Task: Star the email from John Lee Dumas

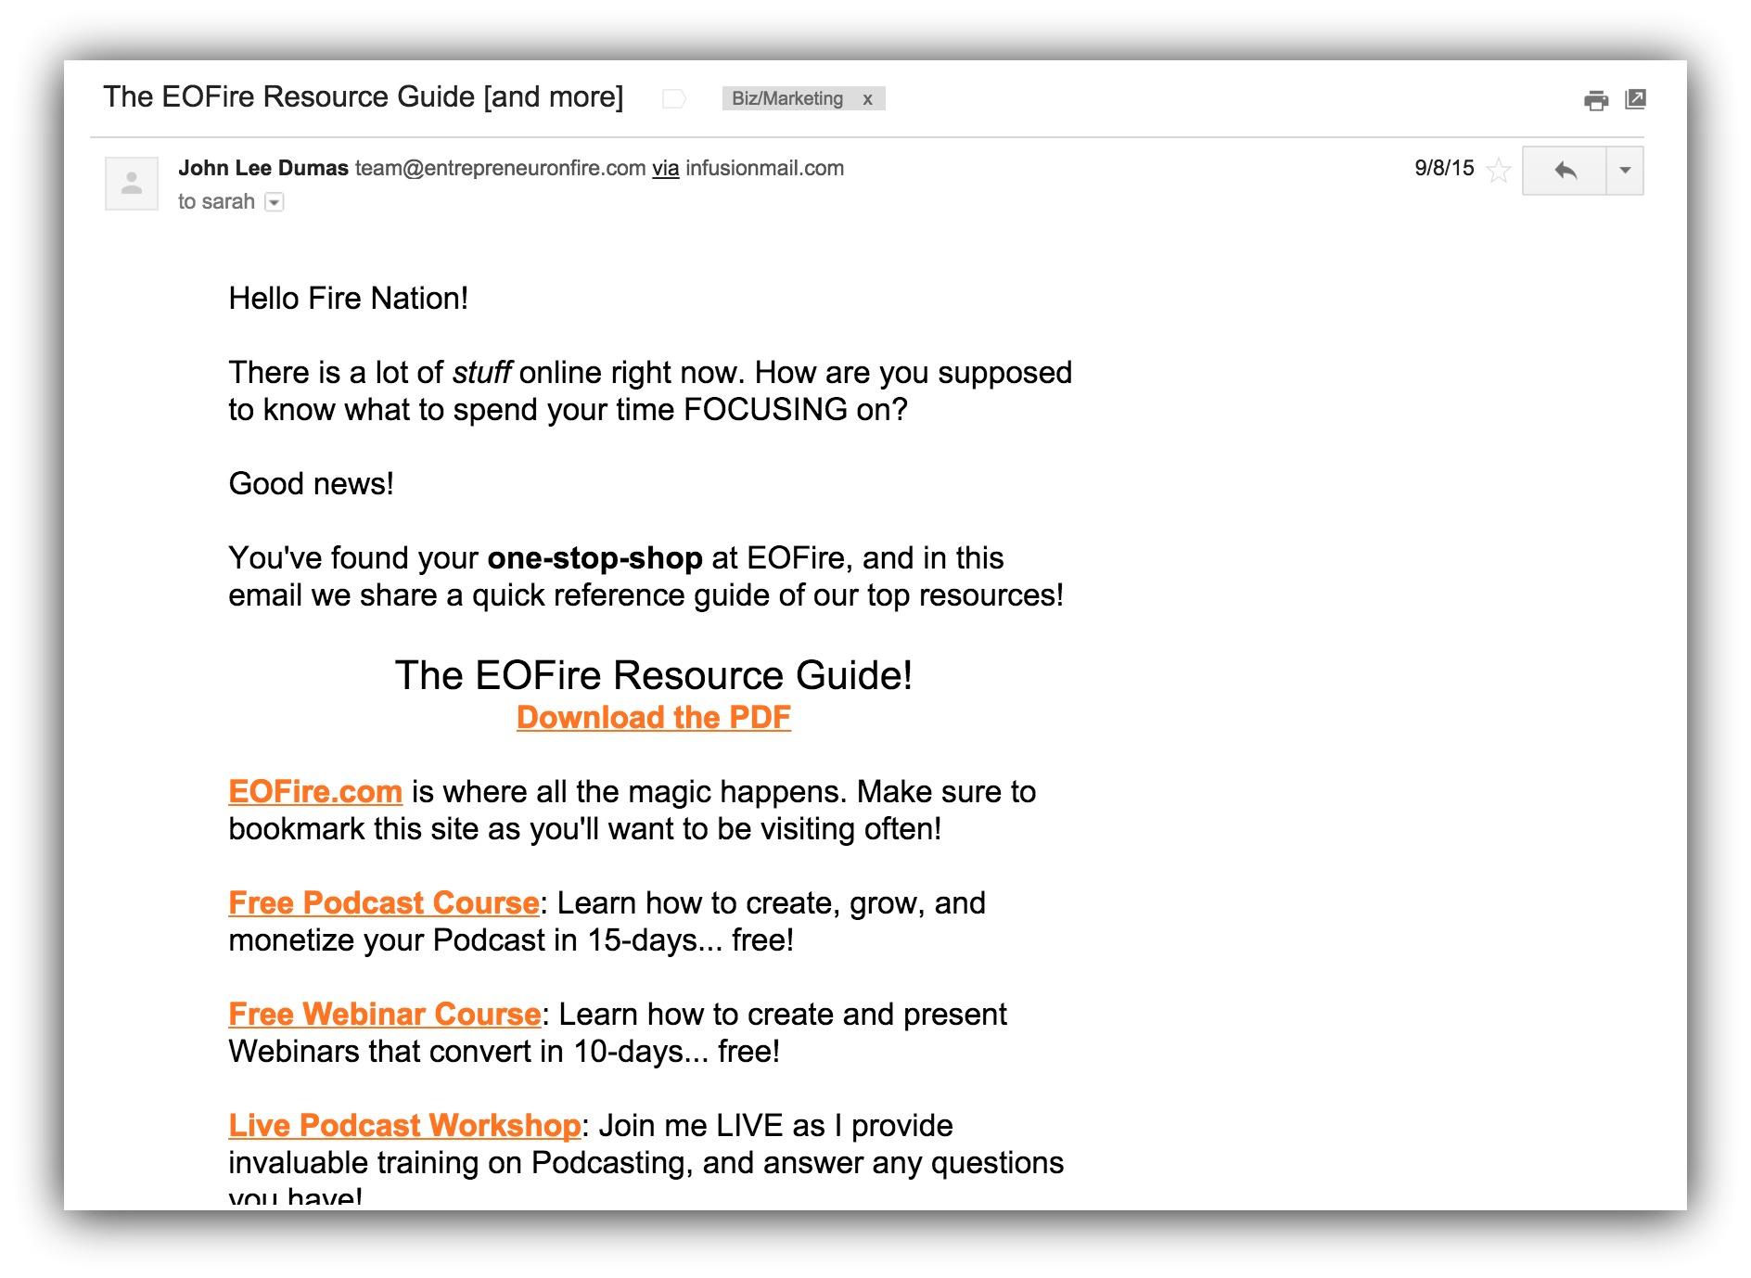Action: click(1498, 171)
